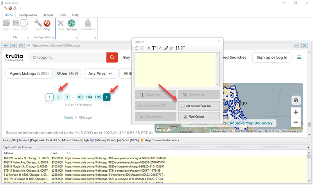Zoom in on the map with plus button
Image resolution: width=313 pixels, height=185 pixels.
(x=296, y=112)
